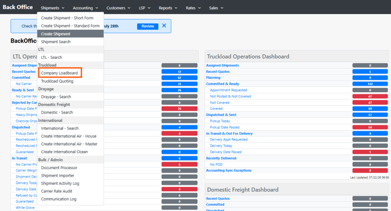Click Accounting Sync Exceptions link
Viewport: 391px width, 211px height.
coord(229,170)
